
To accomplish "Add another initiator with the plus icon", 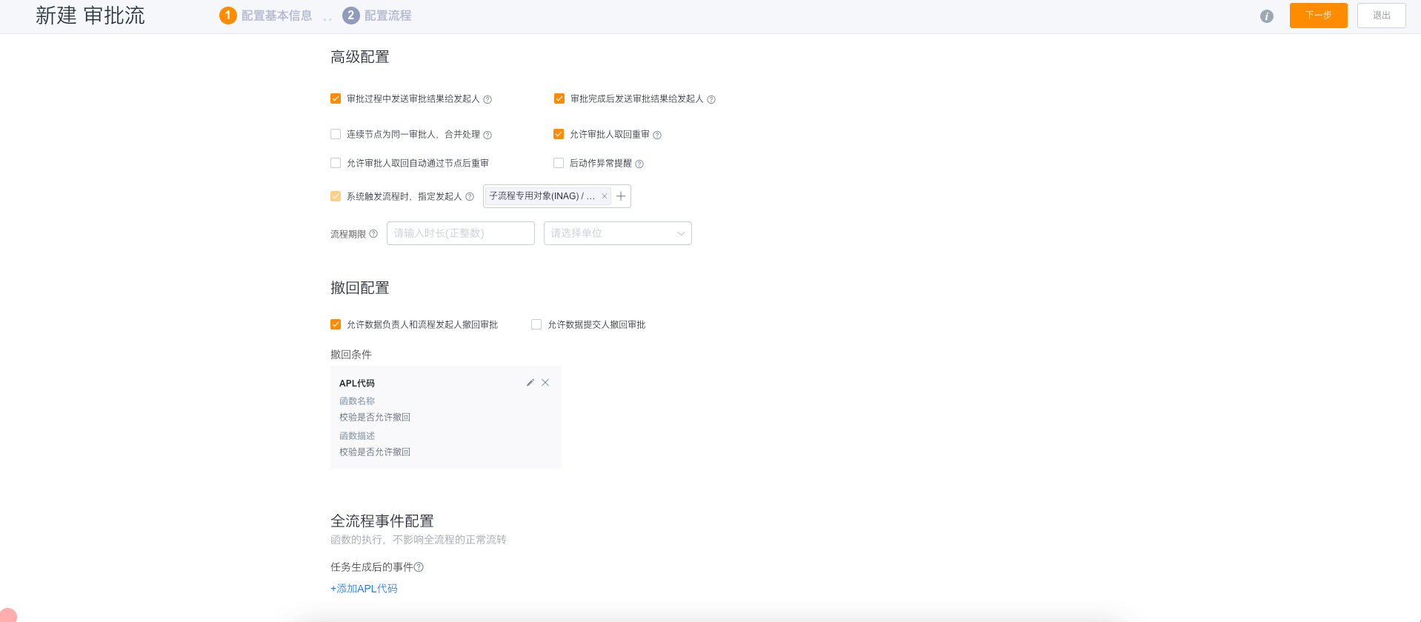I will click(621, 196).
